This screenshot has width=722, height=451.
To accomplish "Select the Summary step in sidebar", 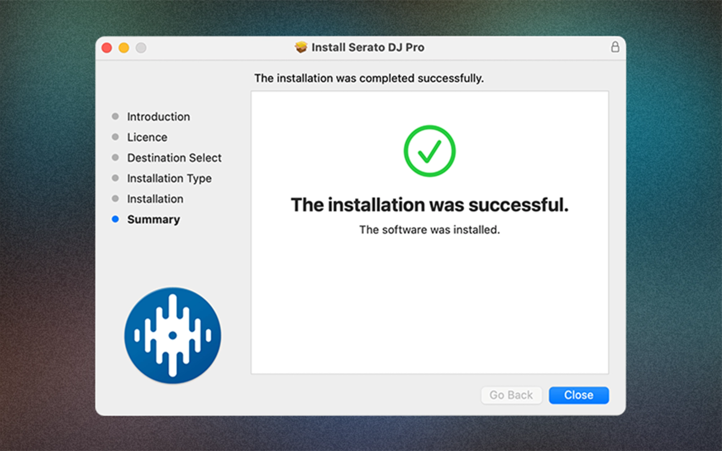I will 153,219.
